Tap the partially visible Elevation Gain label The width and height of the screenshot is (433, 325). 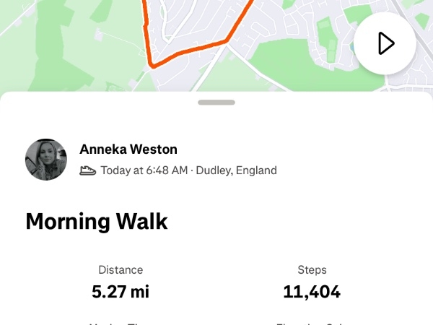312,322
